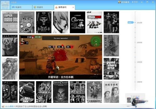Image resolution: width=156 pixels, height=109 pixels.
Task: Open the Konami Contra game cover
Action: (77, 22)
